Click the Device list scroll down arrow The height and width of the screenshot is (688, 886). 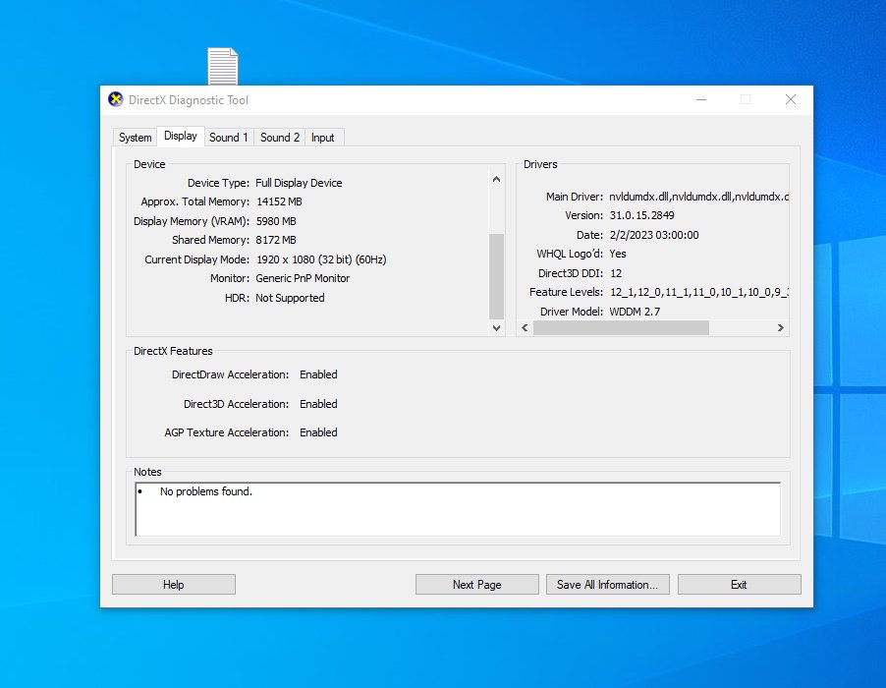pos(496,328)
